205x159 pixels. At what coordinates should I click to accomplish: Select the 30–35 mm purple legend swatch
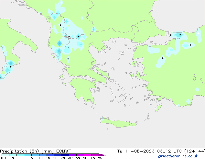coord(73,155)
